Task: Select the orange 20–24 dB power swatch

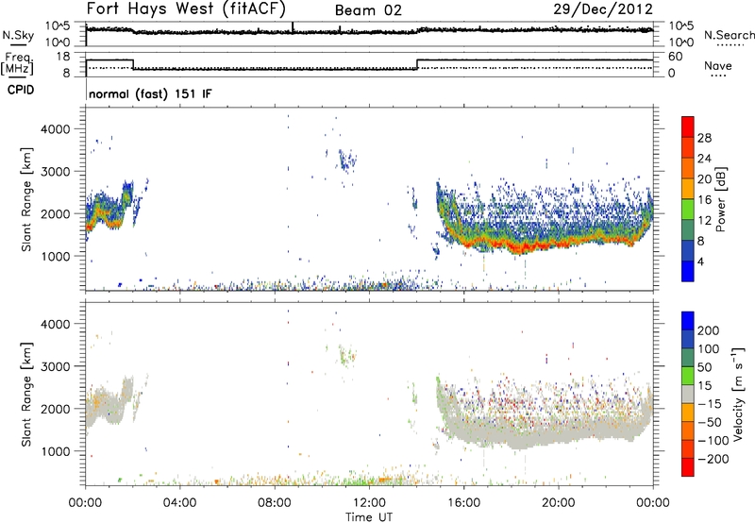Action: coord(688,168)
